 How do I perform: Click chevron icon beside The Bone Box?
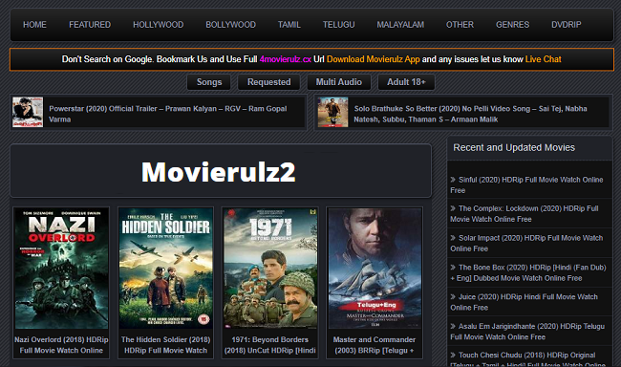453,267
